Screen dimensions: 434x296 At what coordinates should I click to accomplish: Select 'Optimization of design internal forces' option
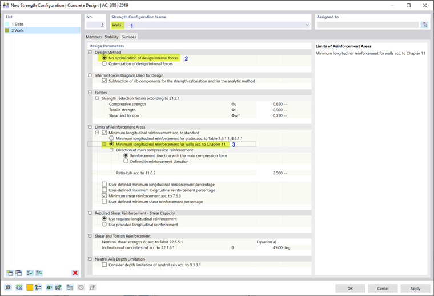click(105, 63)
